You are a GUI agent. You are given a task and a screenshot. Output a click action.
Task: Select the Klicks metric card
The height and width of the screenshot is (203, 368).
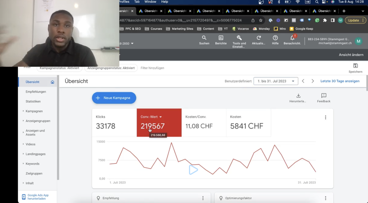tap(114, 122)
